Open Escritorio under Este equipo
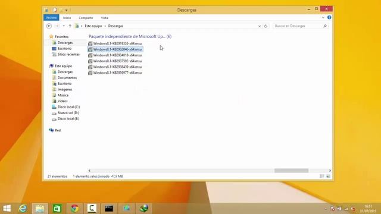The image size is (381, 214). (64, 83)
